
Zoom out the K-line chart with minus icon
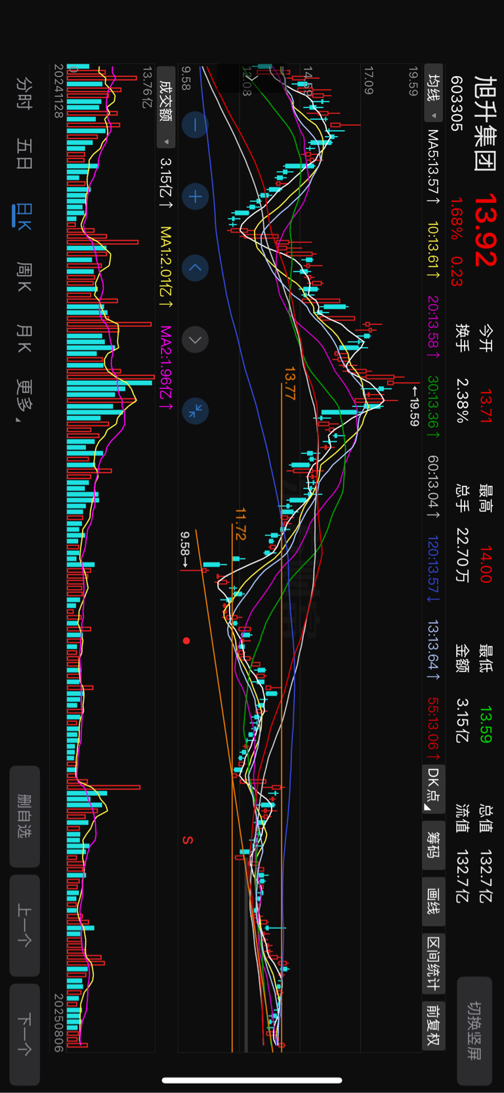tap(195, 125)
